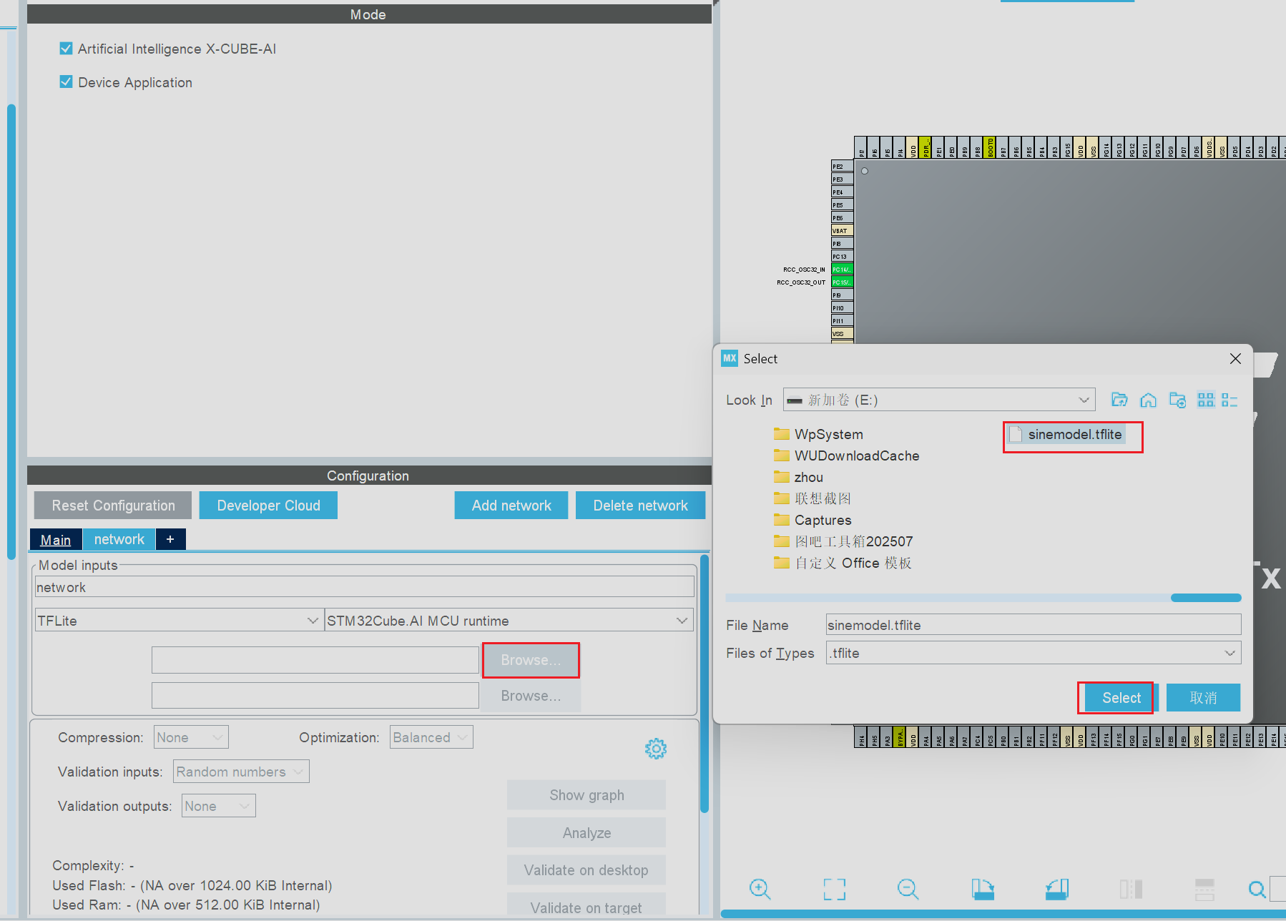The height and width of the screenshot is (921, 1286).
Task: Click the Create New Folder icon
Action: 1177,400
